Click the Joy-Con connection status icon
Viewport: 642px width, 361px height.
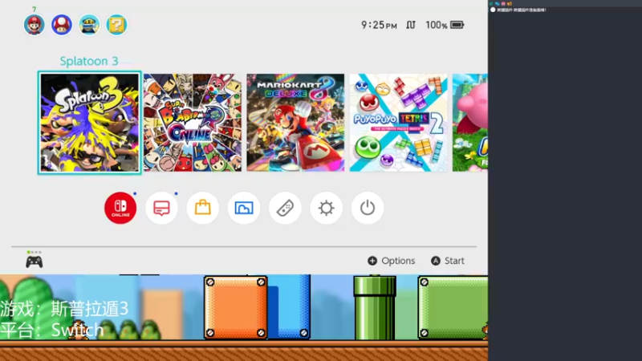tap(411, 25)
